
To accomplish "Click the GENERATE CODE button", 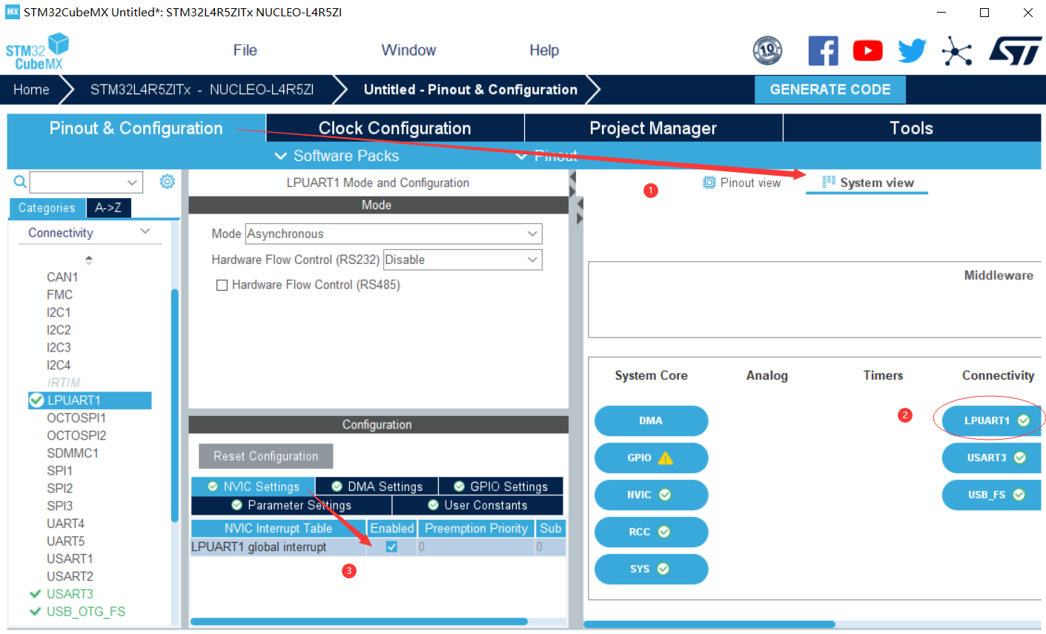I will click(830, 89).
